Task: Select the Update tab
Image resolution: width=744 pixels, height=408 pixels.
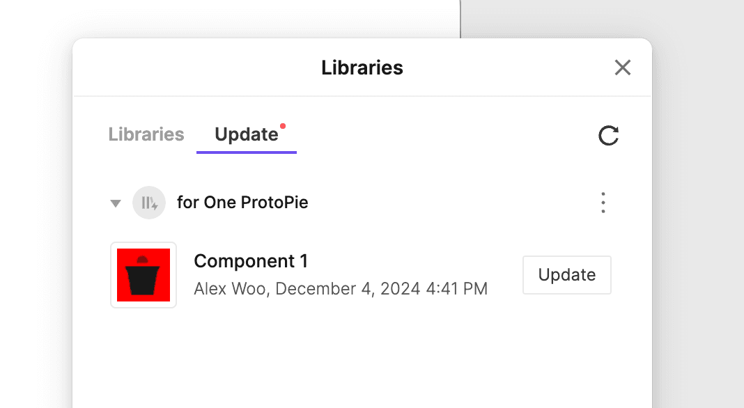Action: click(245, 134)
